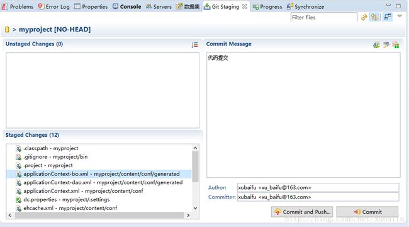Open the view menu dropdown arrow
This screenshot has width=409, height=227.
400,16
